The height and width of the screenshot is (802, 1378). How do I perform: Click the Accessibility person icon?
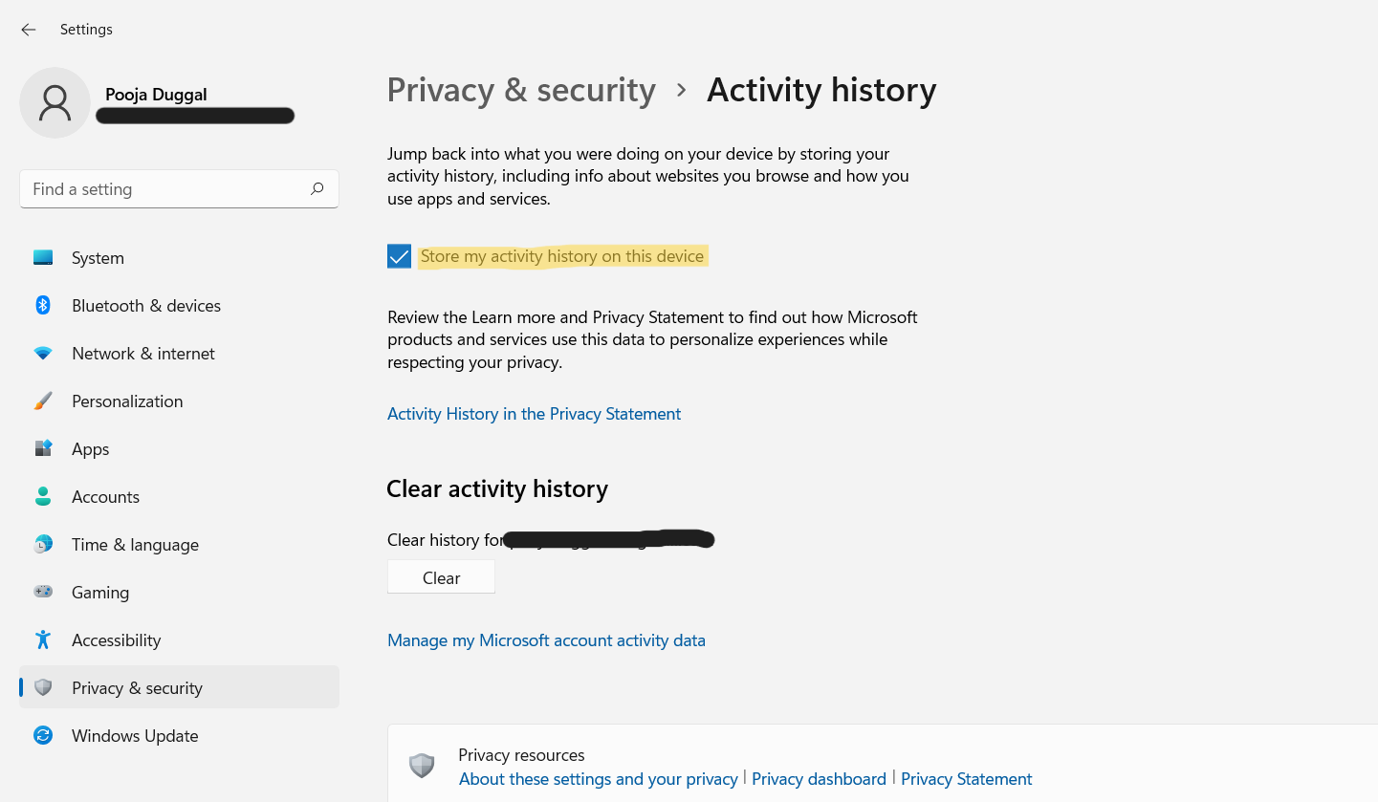point(43,640)
